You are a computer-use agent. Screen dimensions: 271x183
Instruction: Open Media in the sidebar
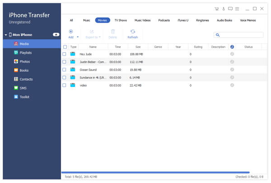(x=32, y=44)
